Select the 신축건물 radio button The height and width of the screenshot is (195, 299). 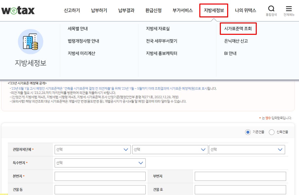(272, 132)
